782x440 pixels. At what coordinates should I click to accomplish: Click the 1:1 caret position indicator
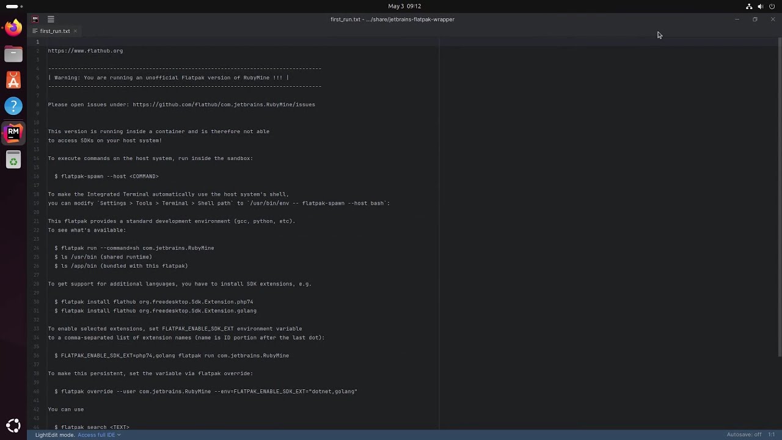(772, 435)
